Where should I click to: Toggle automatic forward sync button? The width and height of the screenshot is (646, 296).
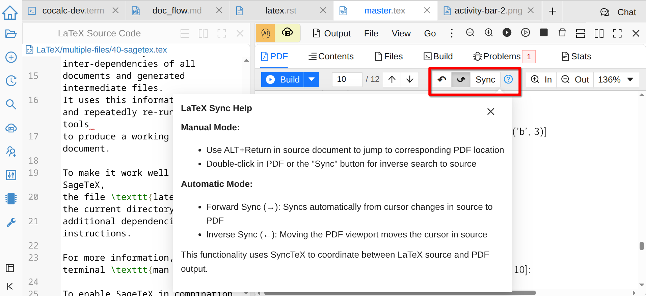[x=461, y=79]
